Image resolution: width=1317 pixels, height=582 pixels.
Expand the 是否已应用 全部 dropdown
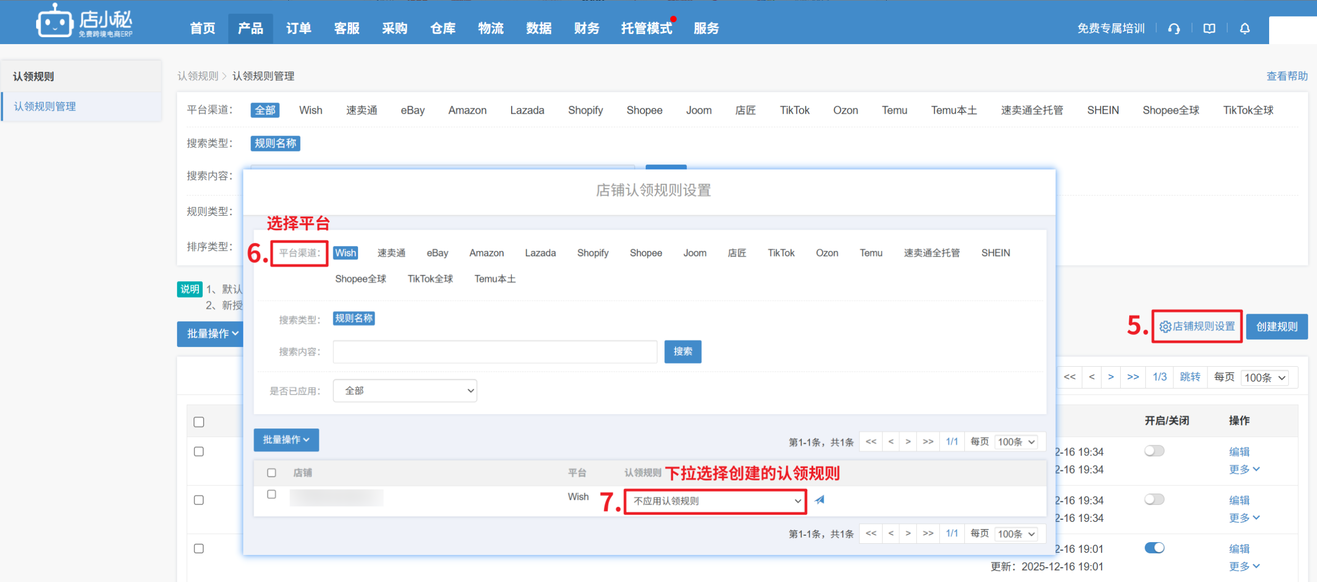405,391
